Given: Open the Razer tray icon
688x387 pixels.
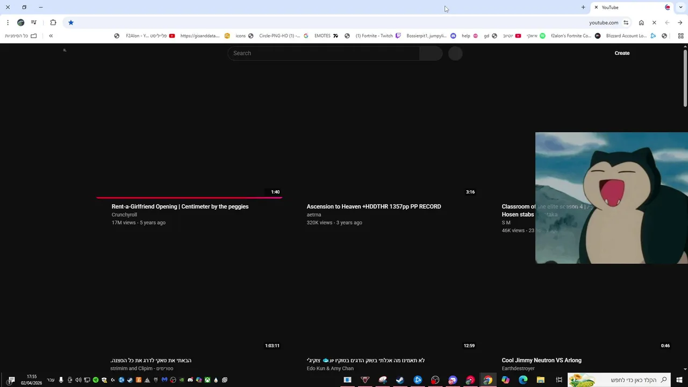Looking at the screenshot, I should click(x=96, y=380).
